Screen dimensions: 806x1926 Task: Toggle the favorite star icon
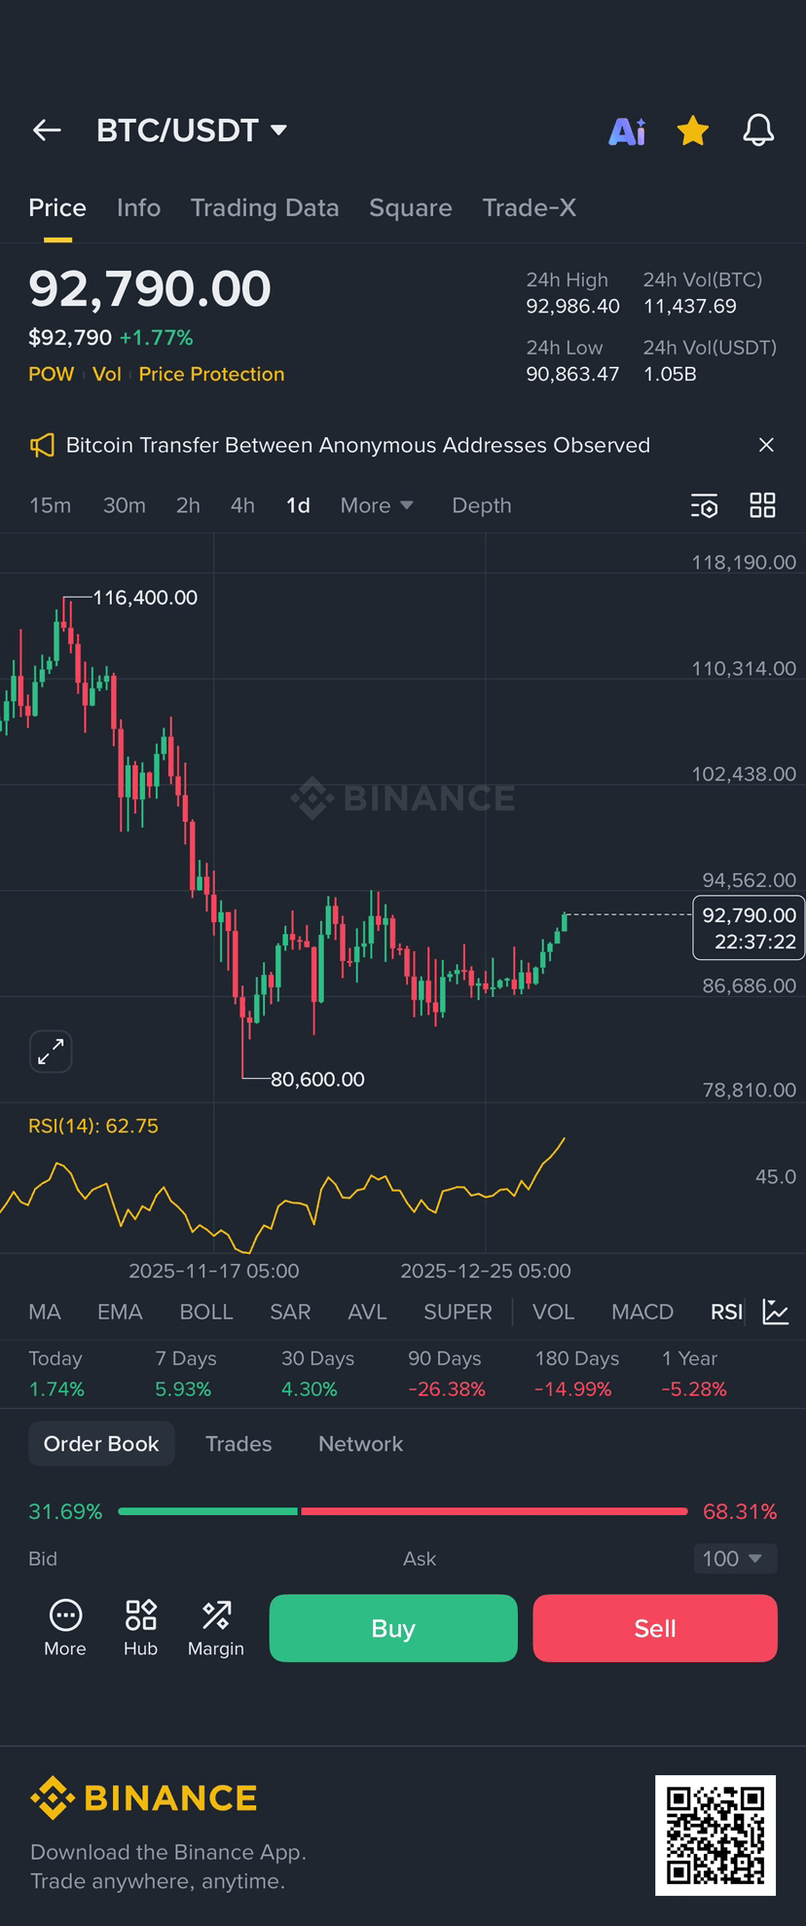[693, 130]
